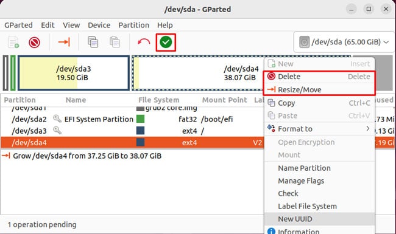396x234 pixels.
Task: Open the Edit menu
Action: coord(48,25)
